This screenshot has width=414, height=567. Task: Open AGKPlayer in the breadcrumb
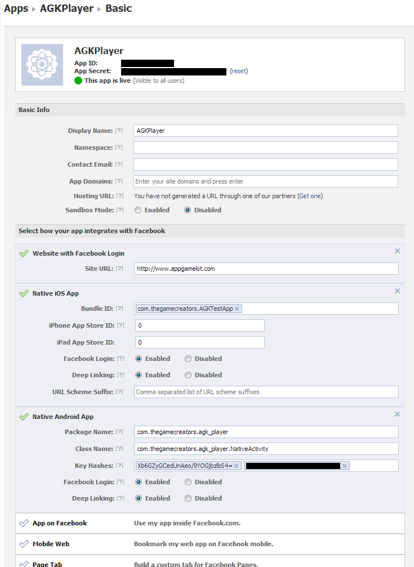[66, 9]
